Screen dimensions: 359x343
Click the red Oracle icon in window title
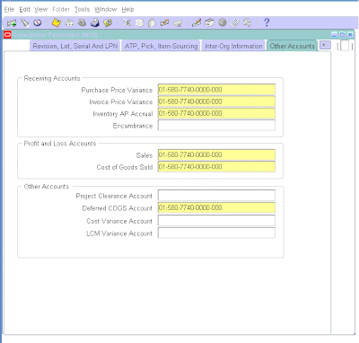click(7, 35)
